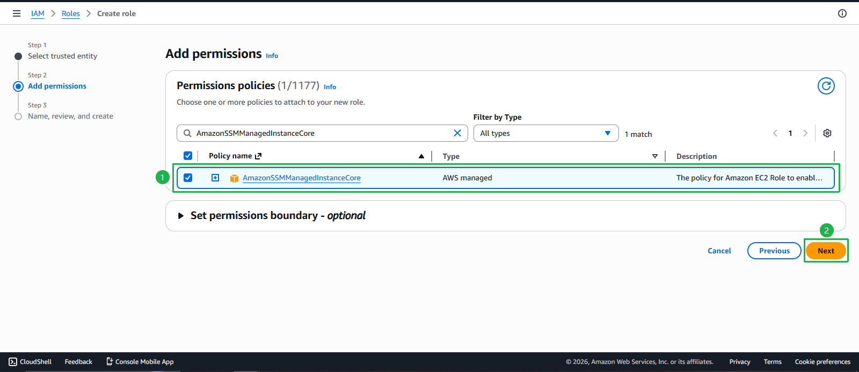Click into the policy search input
859x372 pixels.
pos(322,133)
